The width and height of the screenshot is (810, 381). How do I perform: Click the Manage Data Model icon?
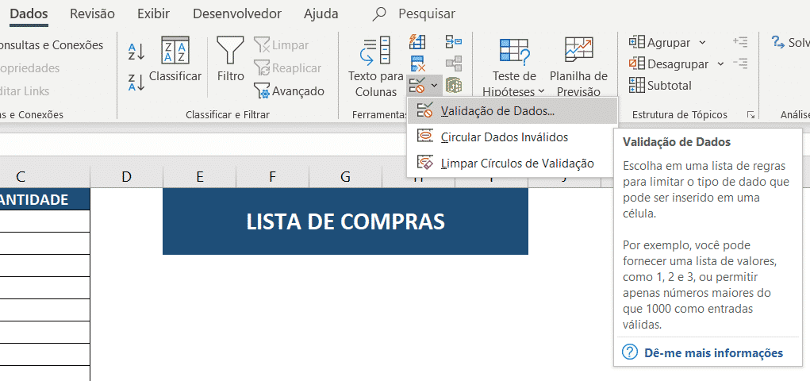coord(454,85)
